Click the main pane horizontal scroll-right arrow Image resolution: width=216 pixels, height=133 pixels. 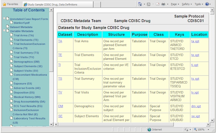[208, 124]
